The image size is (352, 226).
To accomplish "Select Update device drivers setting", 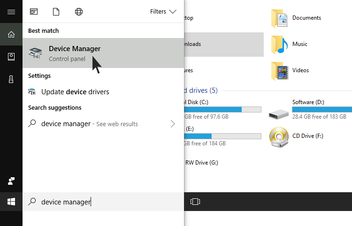I will tap(75, 92).
